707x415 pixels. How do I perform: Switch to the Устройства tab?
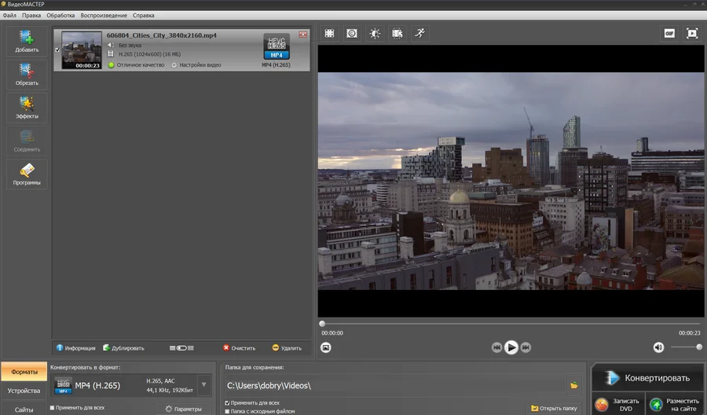coord(24,391)
